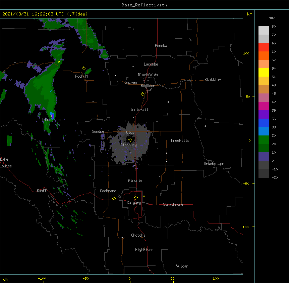Click the -30 value in the dBZ legend
This screenshot has height=283, width=289.
click(275, 177)
